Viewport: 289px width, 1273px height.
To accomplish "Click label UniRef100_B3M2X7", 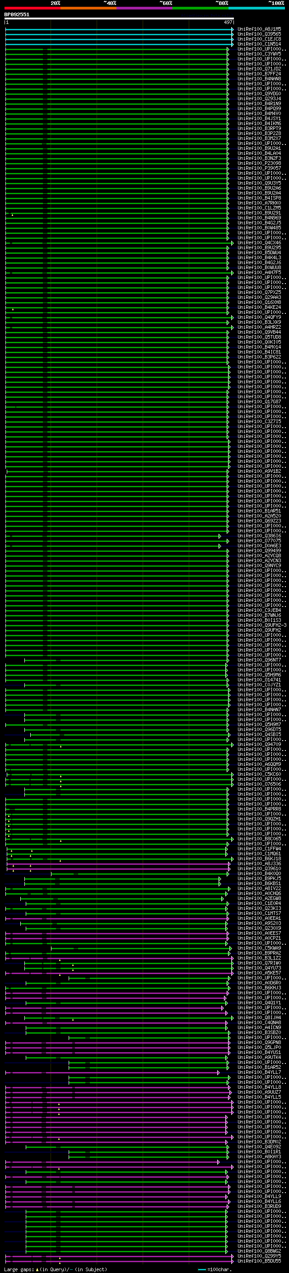I will tap(259, 138).
